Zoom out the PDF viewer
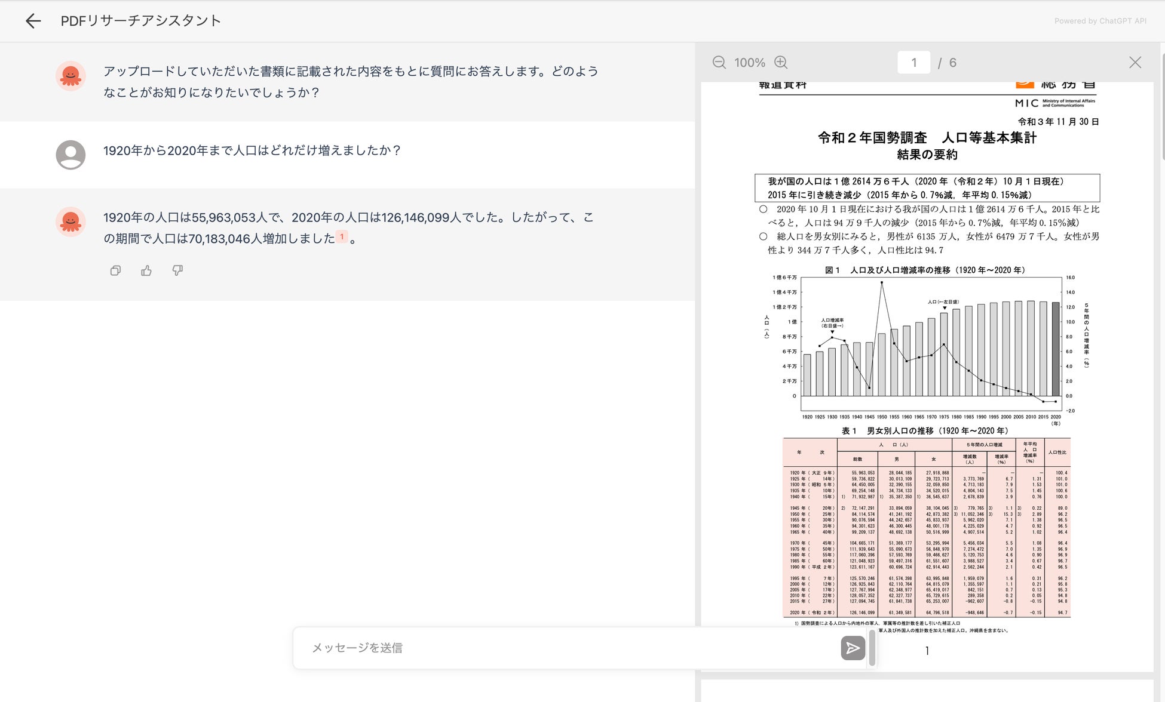Image resolution: width=1165 pixels, height=702 pixels. point(719,63)
